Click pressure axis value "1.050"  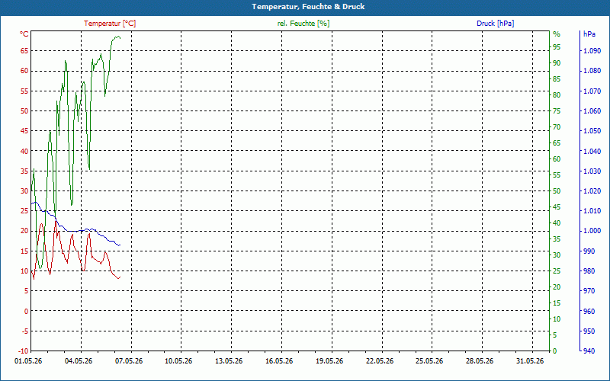592,131
